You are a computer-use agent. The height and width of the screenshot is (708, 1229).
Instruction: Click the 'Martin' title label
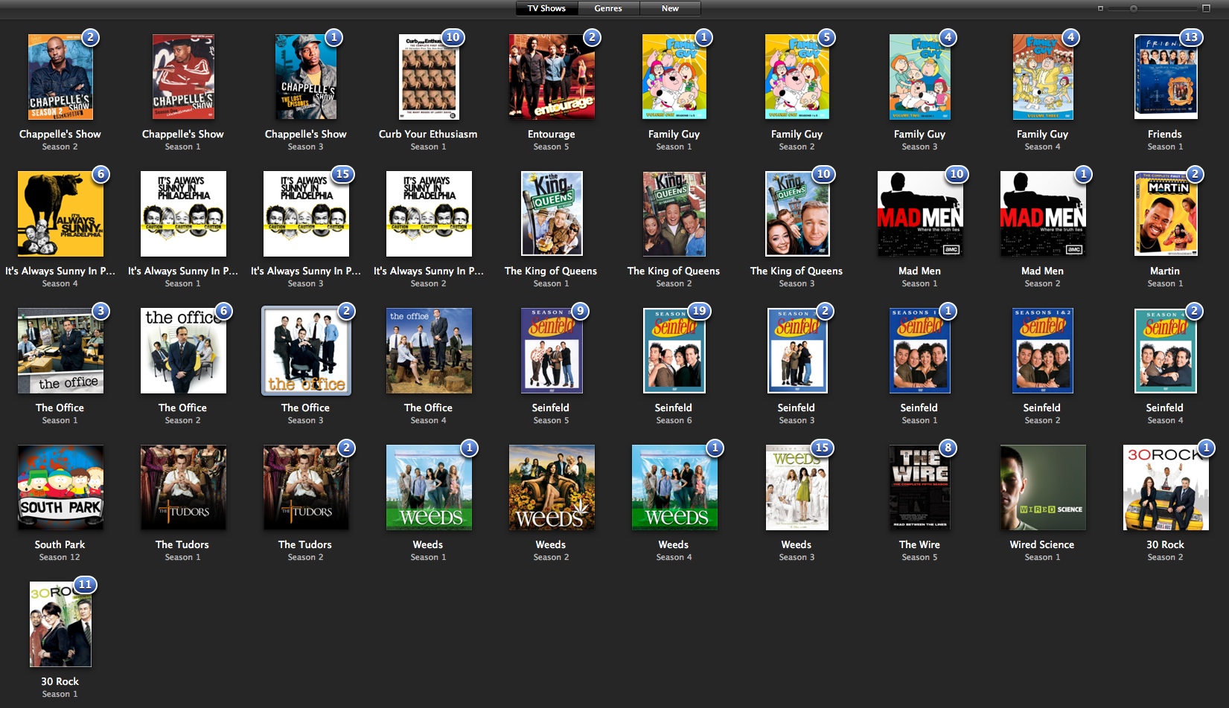click(x=1165, y=271)
